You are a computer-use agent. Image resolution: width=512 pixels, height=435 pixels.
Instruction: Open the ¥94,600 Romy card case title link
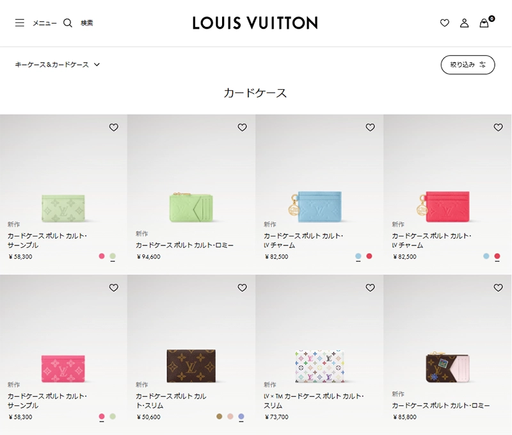point(184,245)
